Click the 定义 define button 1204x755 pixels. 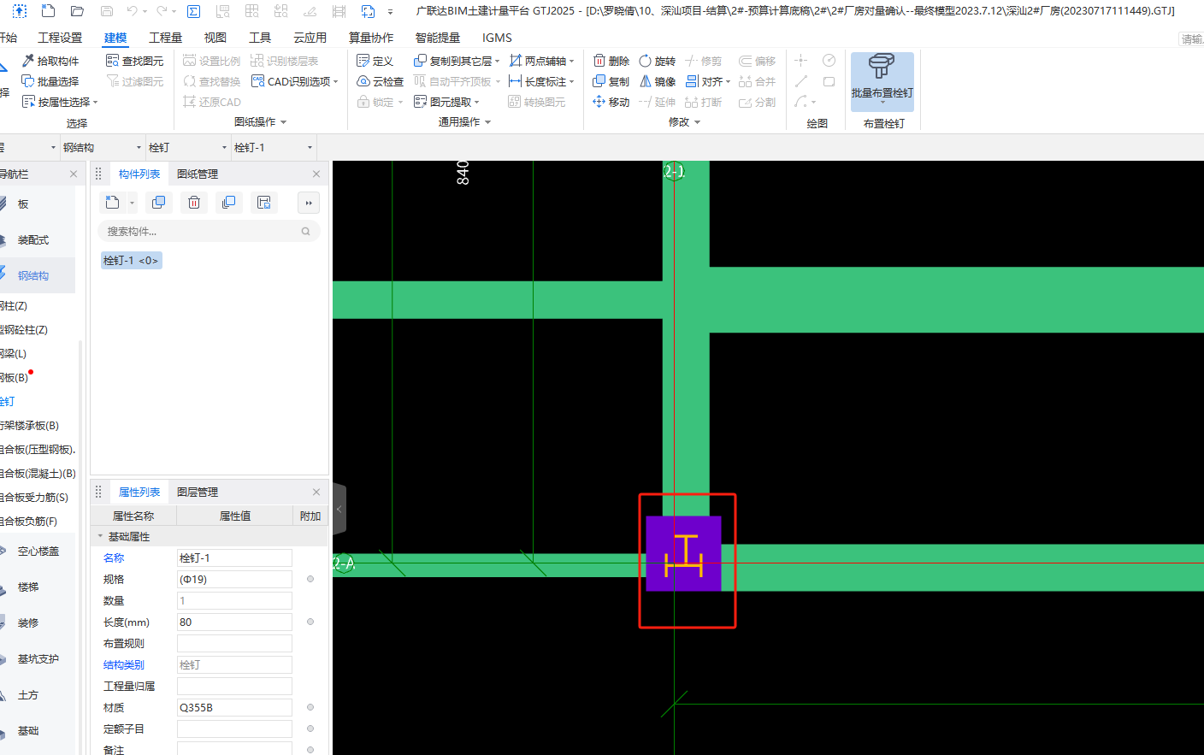375,61
